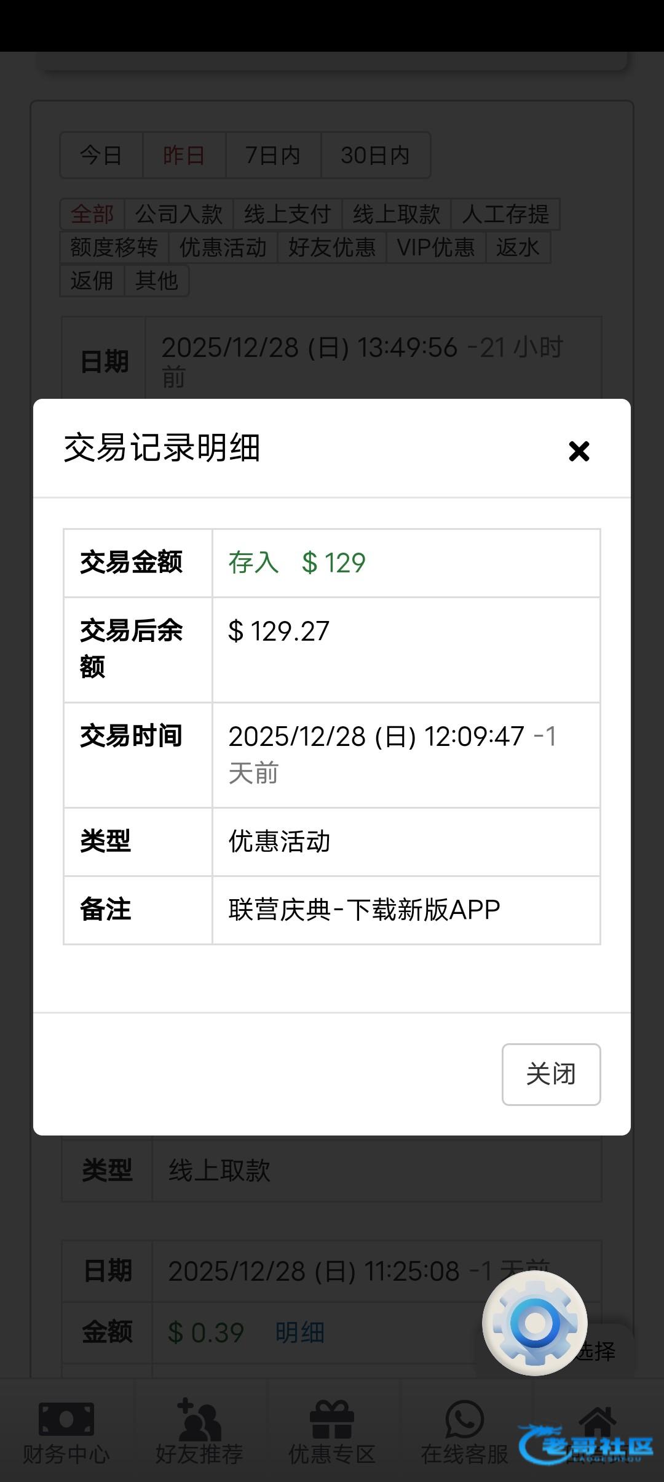Image resolution: width=664 pixels, height=1482 pixels.
Task: Close the transaction detail dialog with X
Action: point(579,451)
